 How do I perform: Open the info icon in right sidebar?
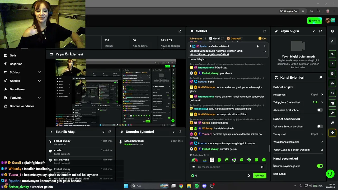tap(332, 31)
